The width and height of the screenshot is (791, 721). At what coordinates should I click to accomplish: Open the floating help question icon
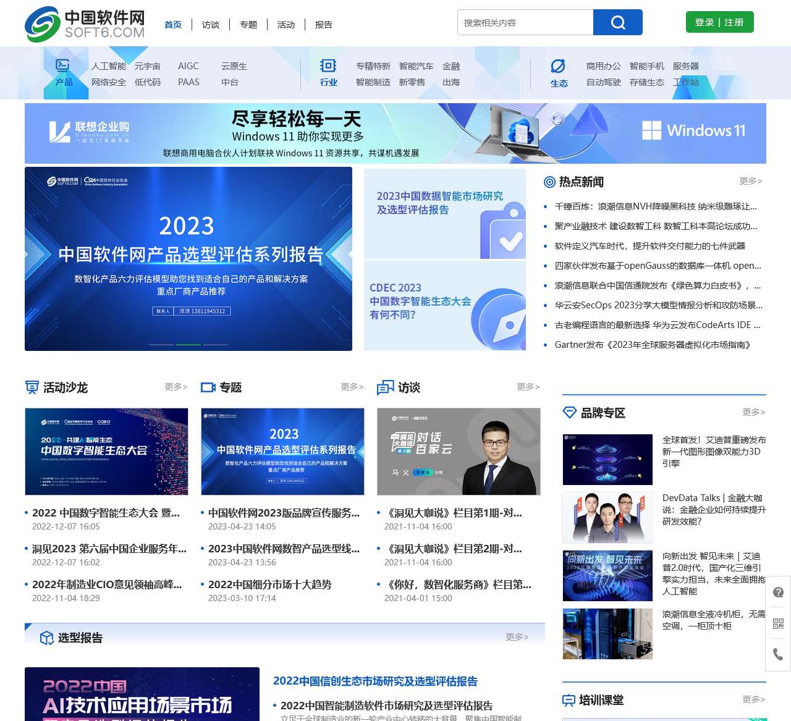778,592
